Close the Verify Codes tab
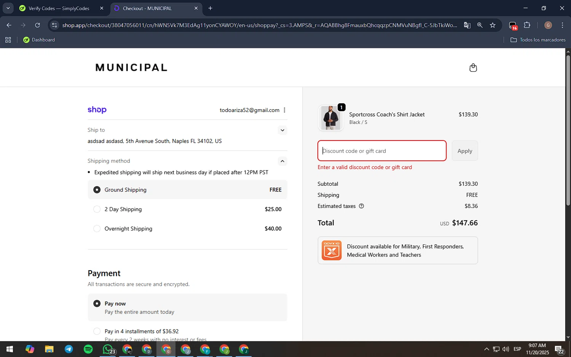Viewport: 571px width, 357px height. pyautogui.click(x=102, y=8)
